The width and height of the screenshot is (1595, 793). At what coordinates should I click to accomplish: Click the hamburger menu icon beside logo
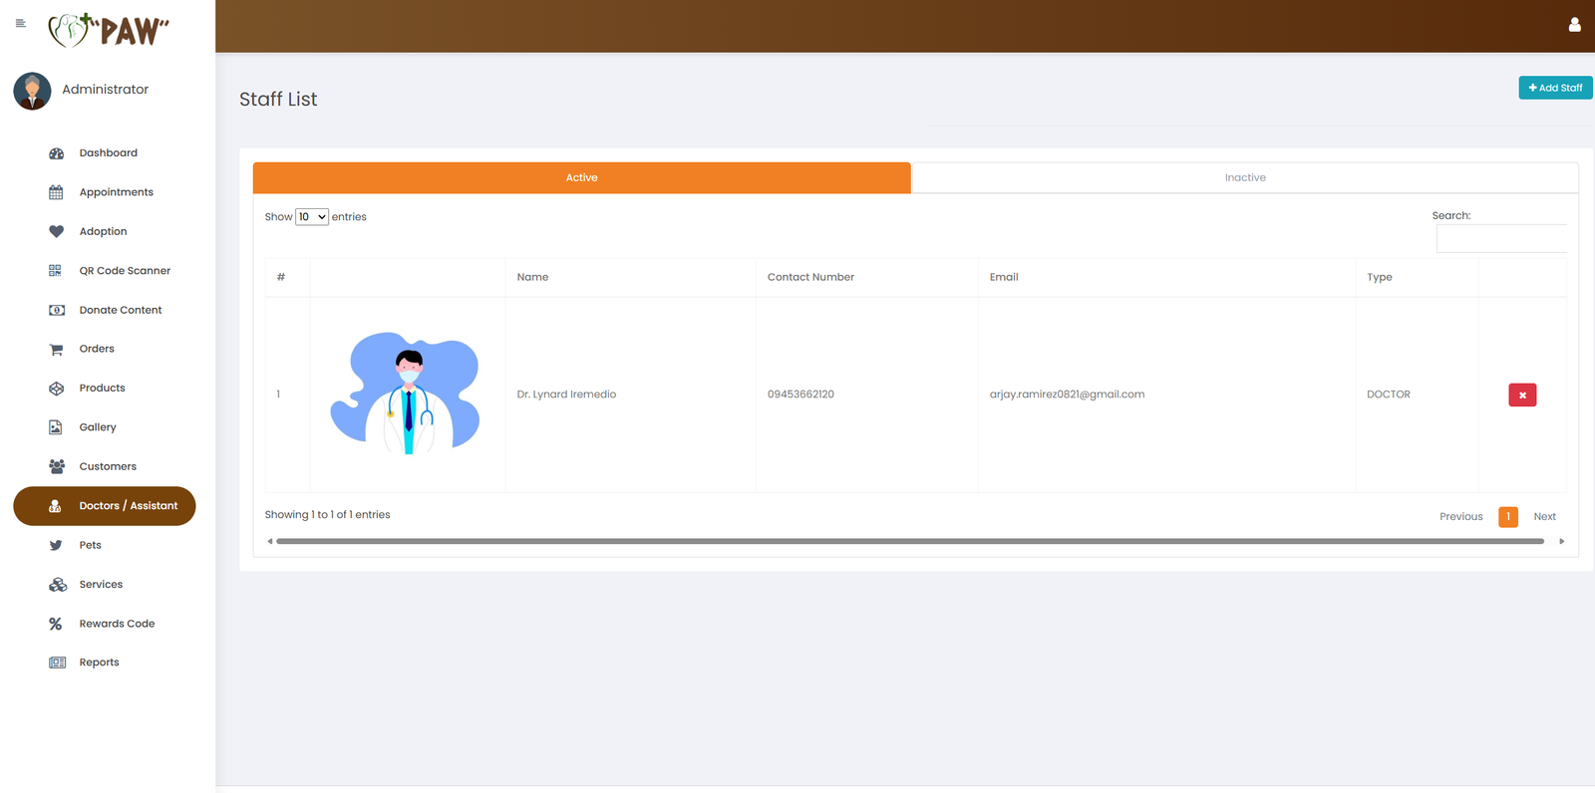(x=20, y=23)
